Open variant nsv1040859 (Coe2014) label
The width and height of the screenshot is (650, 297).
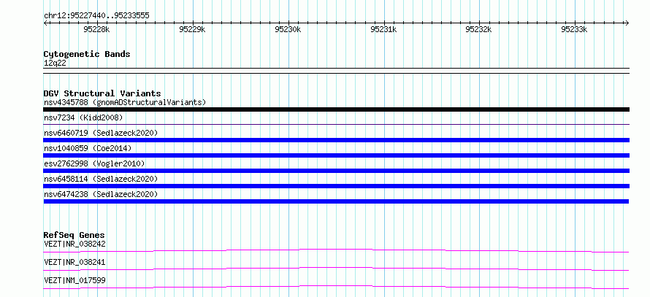88,148
